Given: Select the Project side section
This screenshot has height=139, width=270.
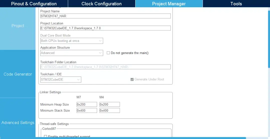Looking at the screenshot, I should point(18,26).
